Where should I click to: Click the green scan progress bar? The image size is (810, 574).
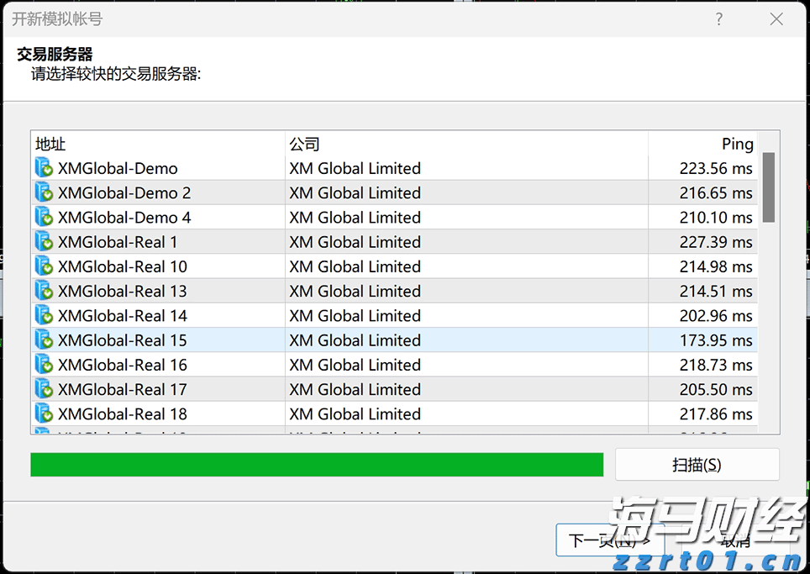click(x=317, y=464)
